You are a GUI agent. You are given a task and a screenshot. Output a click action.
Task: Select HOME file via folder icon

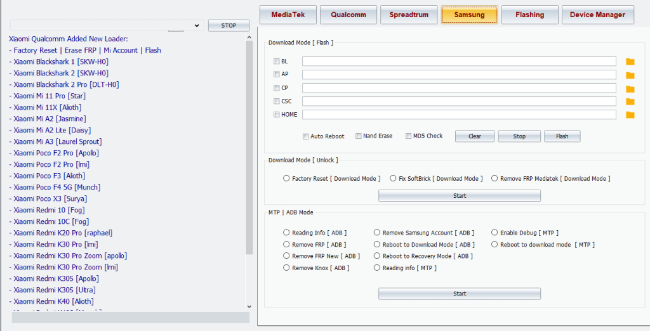click(630, 115)
